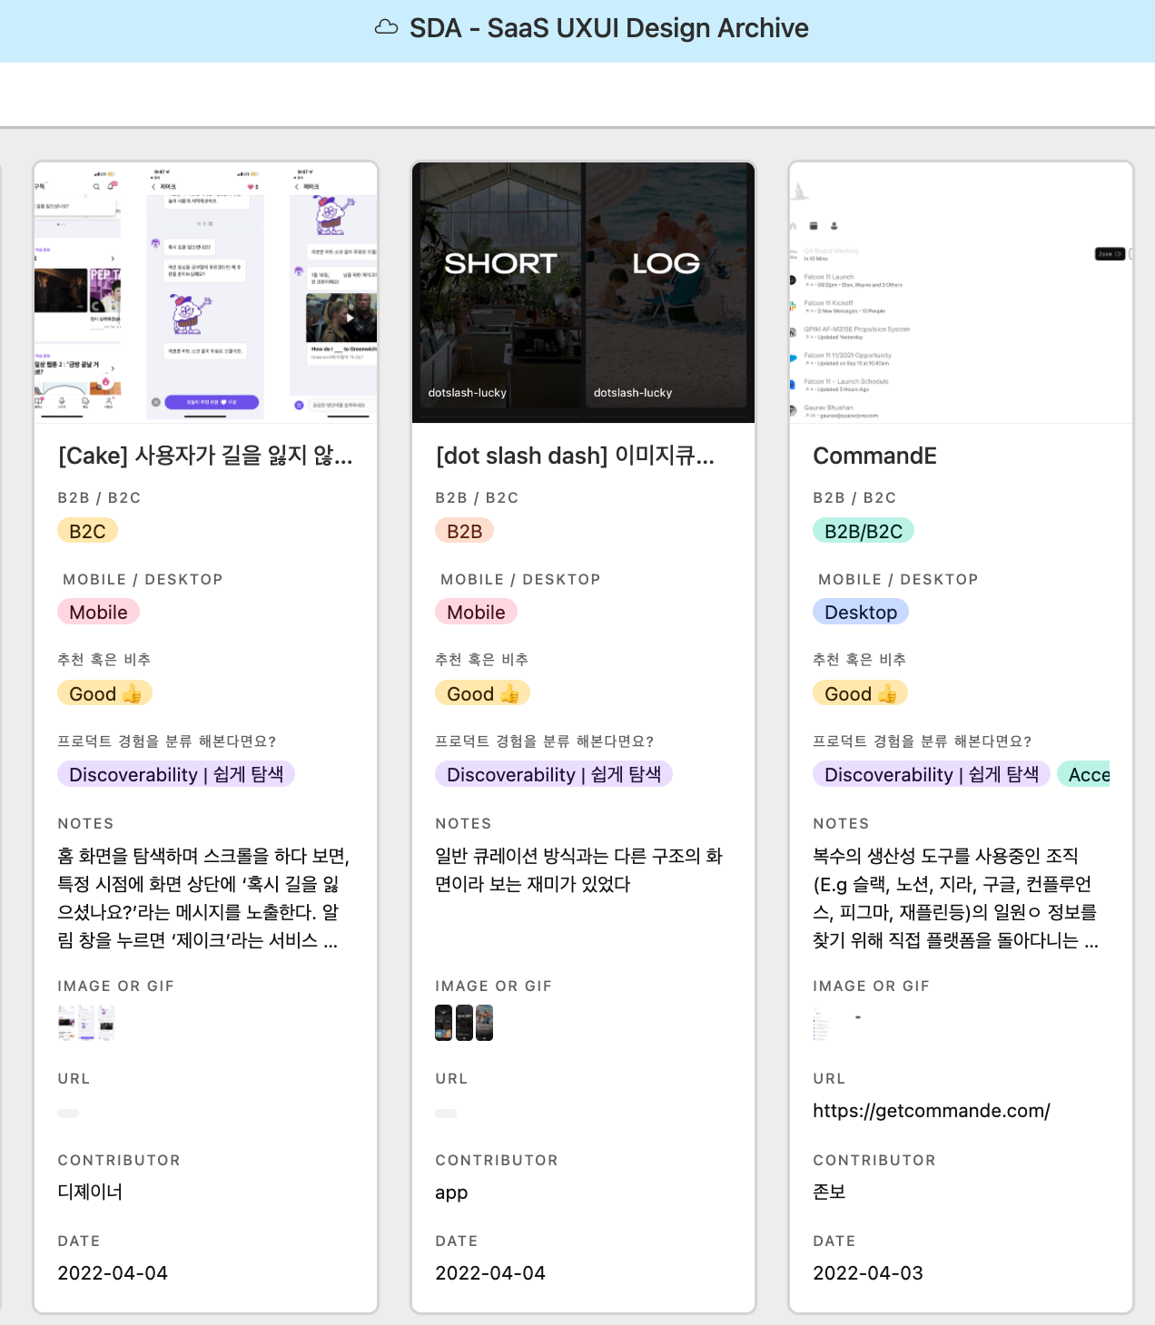
Task: Click the first image thumbnail on the Cake card
Action: point(67,1022)
